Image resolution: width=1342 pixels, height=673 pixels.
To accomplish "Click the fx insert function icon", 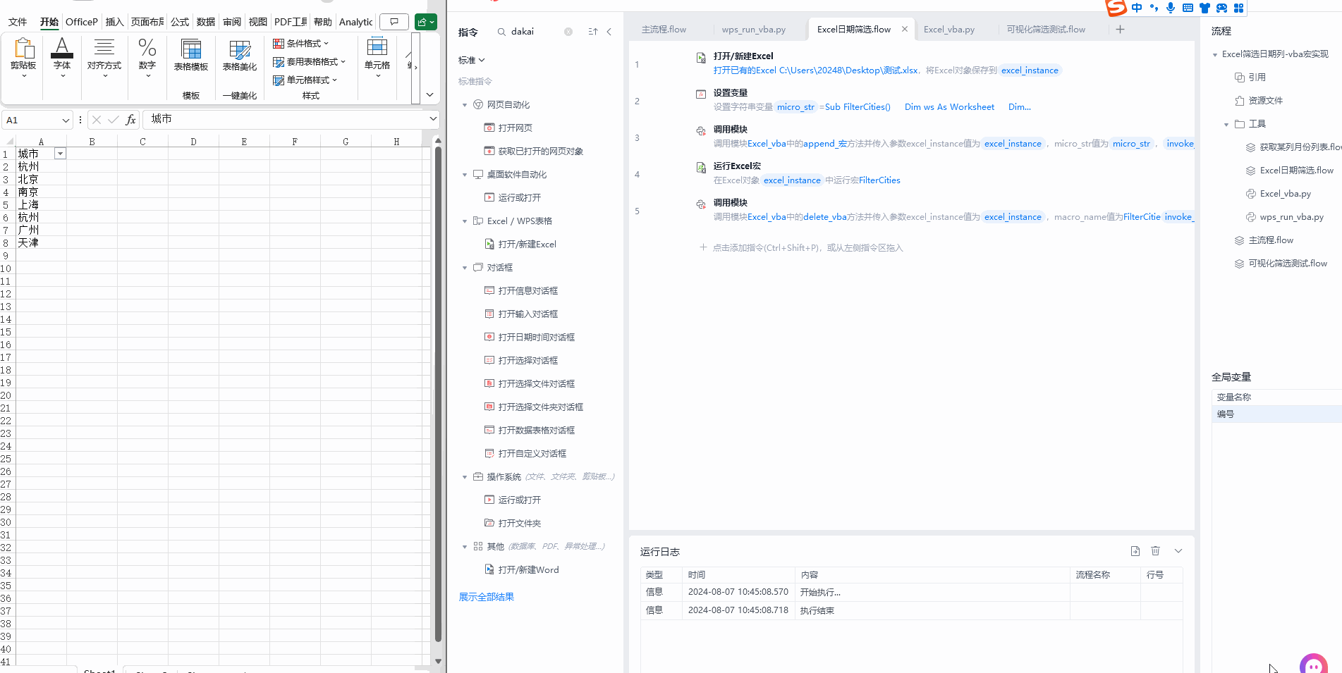I will click(x=130, y=120).
